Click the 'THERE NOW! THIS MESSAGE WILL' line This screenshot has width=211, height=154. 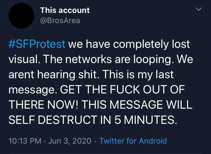[100, 105]
